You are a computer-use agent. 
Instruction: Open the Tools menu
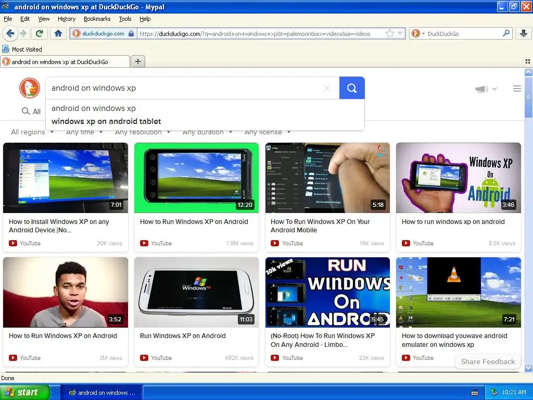point(125,19)
